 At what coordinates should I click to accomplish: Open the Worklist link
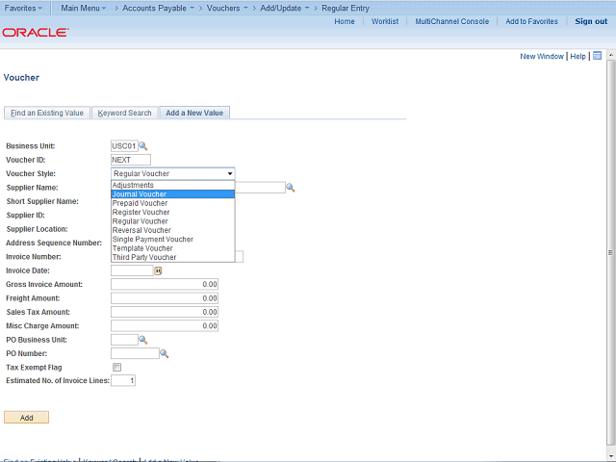coord(384,21)
